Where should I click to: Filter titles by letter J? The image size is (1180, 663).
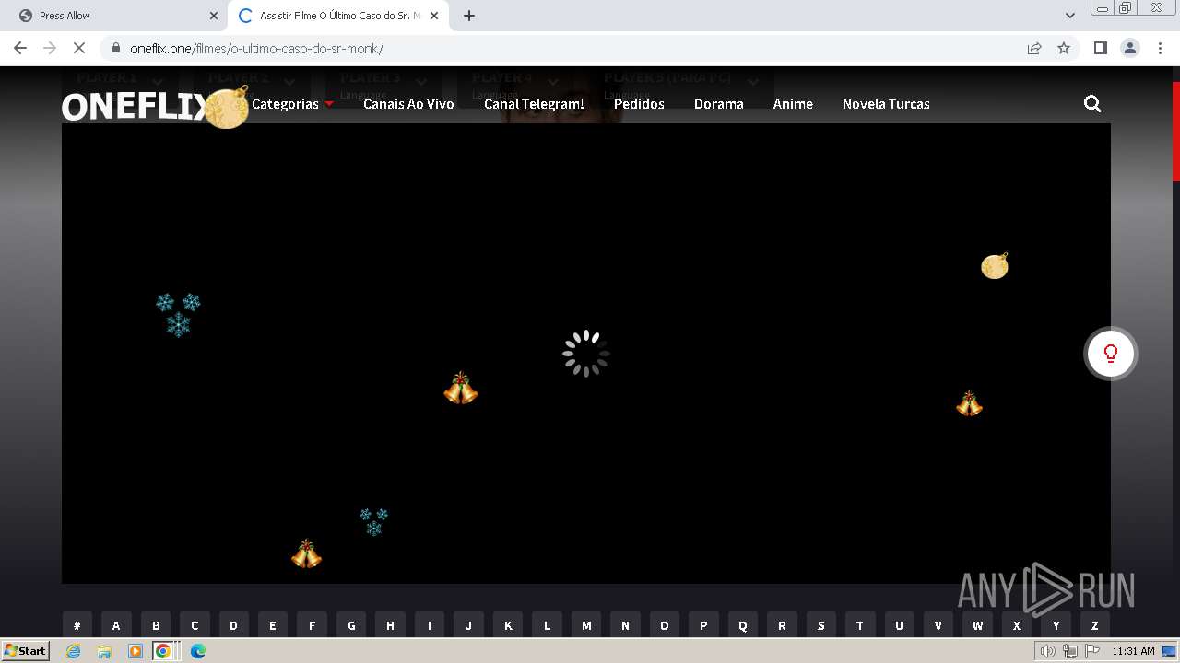pyautogui.click(x=468, y=625)
